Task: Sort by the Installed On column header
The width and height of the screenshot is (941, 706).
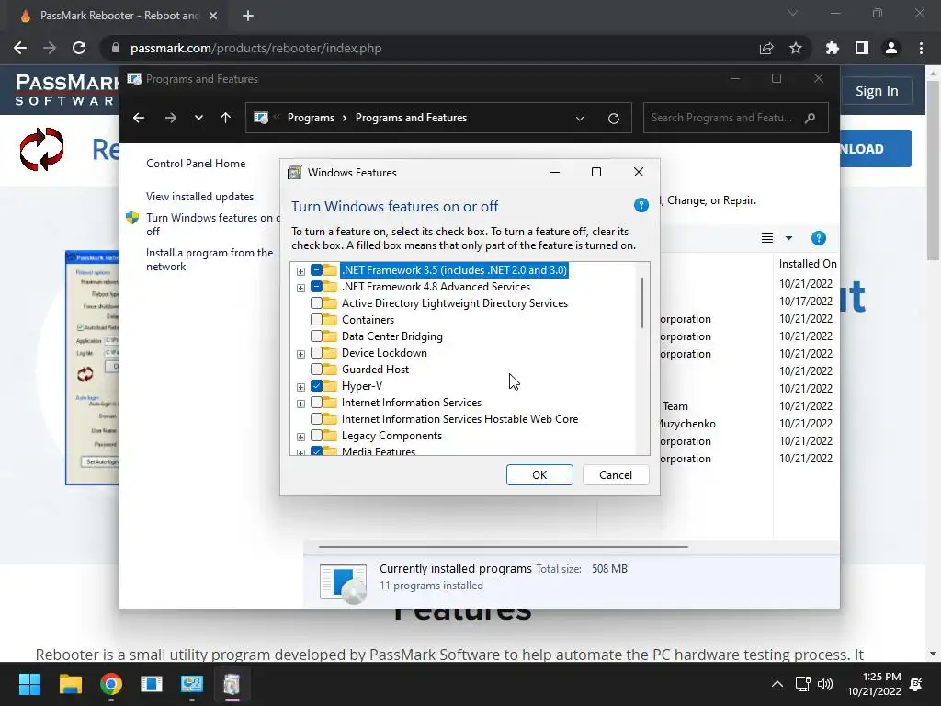Action: coord(807,264)
